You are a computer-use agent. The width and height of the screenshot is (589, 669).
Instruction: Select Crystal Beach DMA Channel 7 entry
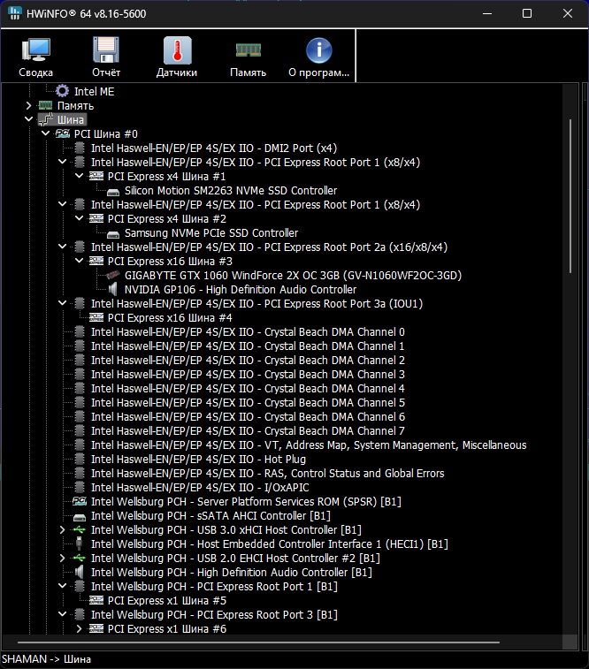(248, 430)
